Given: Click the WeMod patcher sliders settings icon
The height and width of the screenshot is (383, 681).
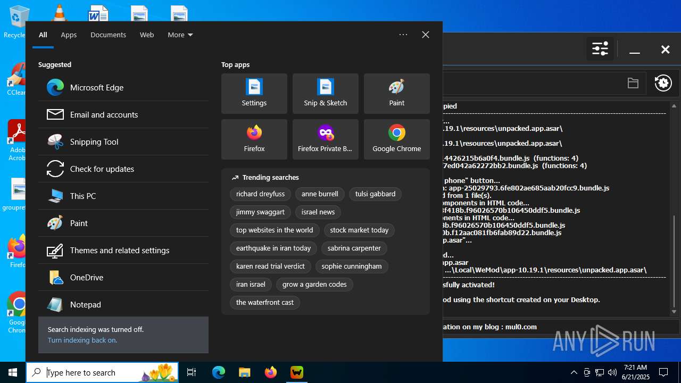Looking at the screenshot, I should point(600,49).
